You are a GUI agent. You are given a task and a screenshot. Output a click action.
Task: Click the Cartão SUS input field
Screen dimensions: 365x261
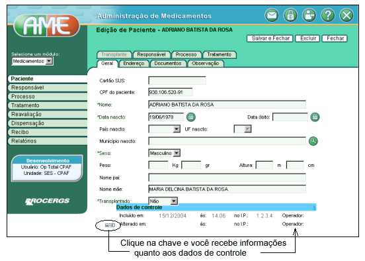177,80
